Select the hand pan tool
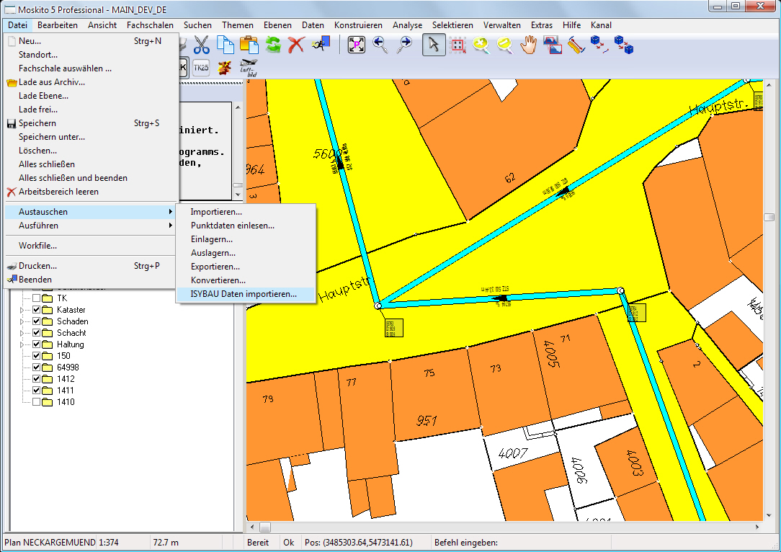 coord(528,45)
